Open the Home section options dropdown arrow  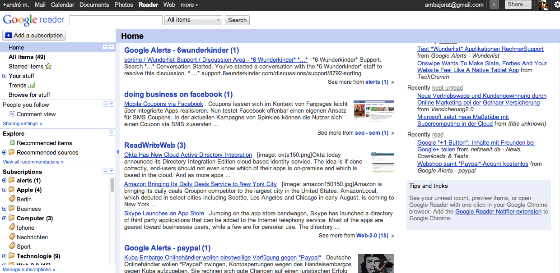[x=111, y=47]
